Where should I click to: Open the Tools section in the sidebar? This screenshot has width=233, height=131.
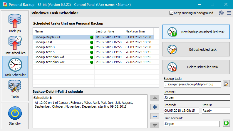[x=15, y=89]
